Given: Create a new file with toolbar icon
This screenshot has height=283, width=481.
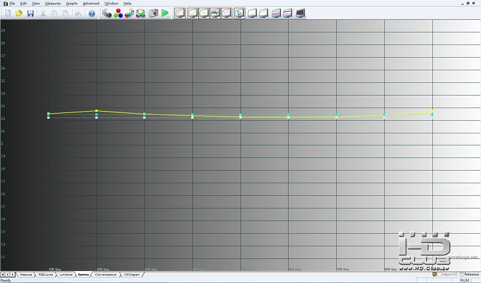Looking at the screenshot, I should [x=8, y=13].
